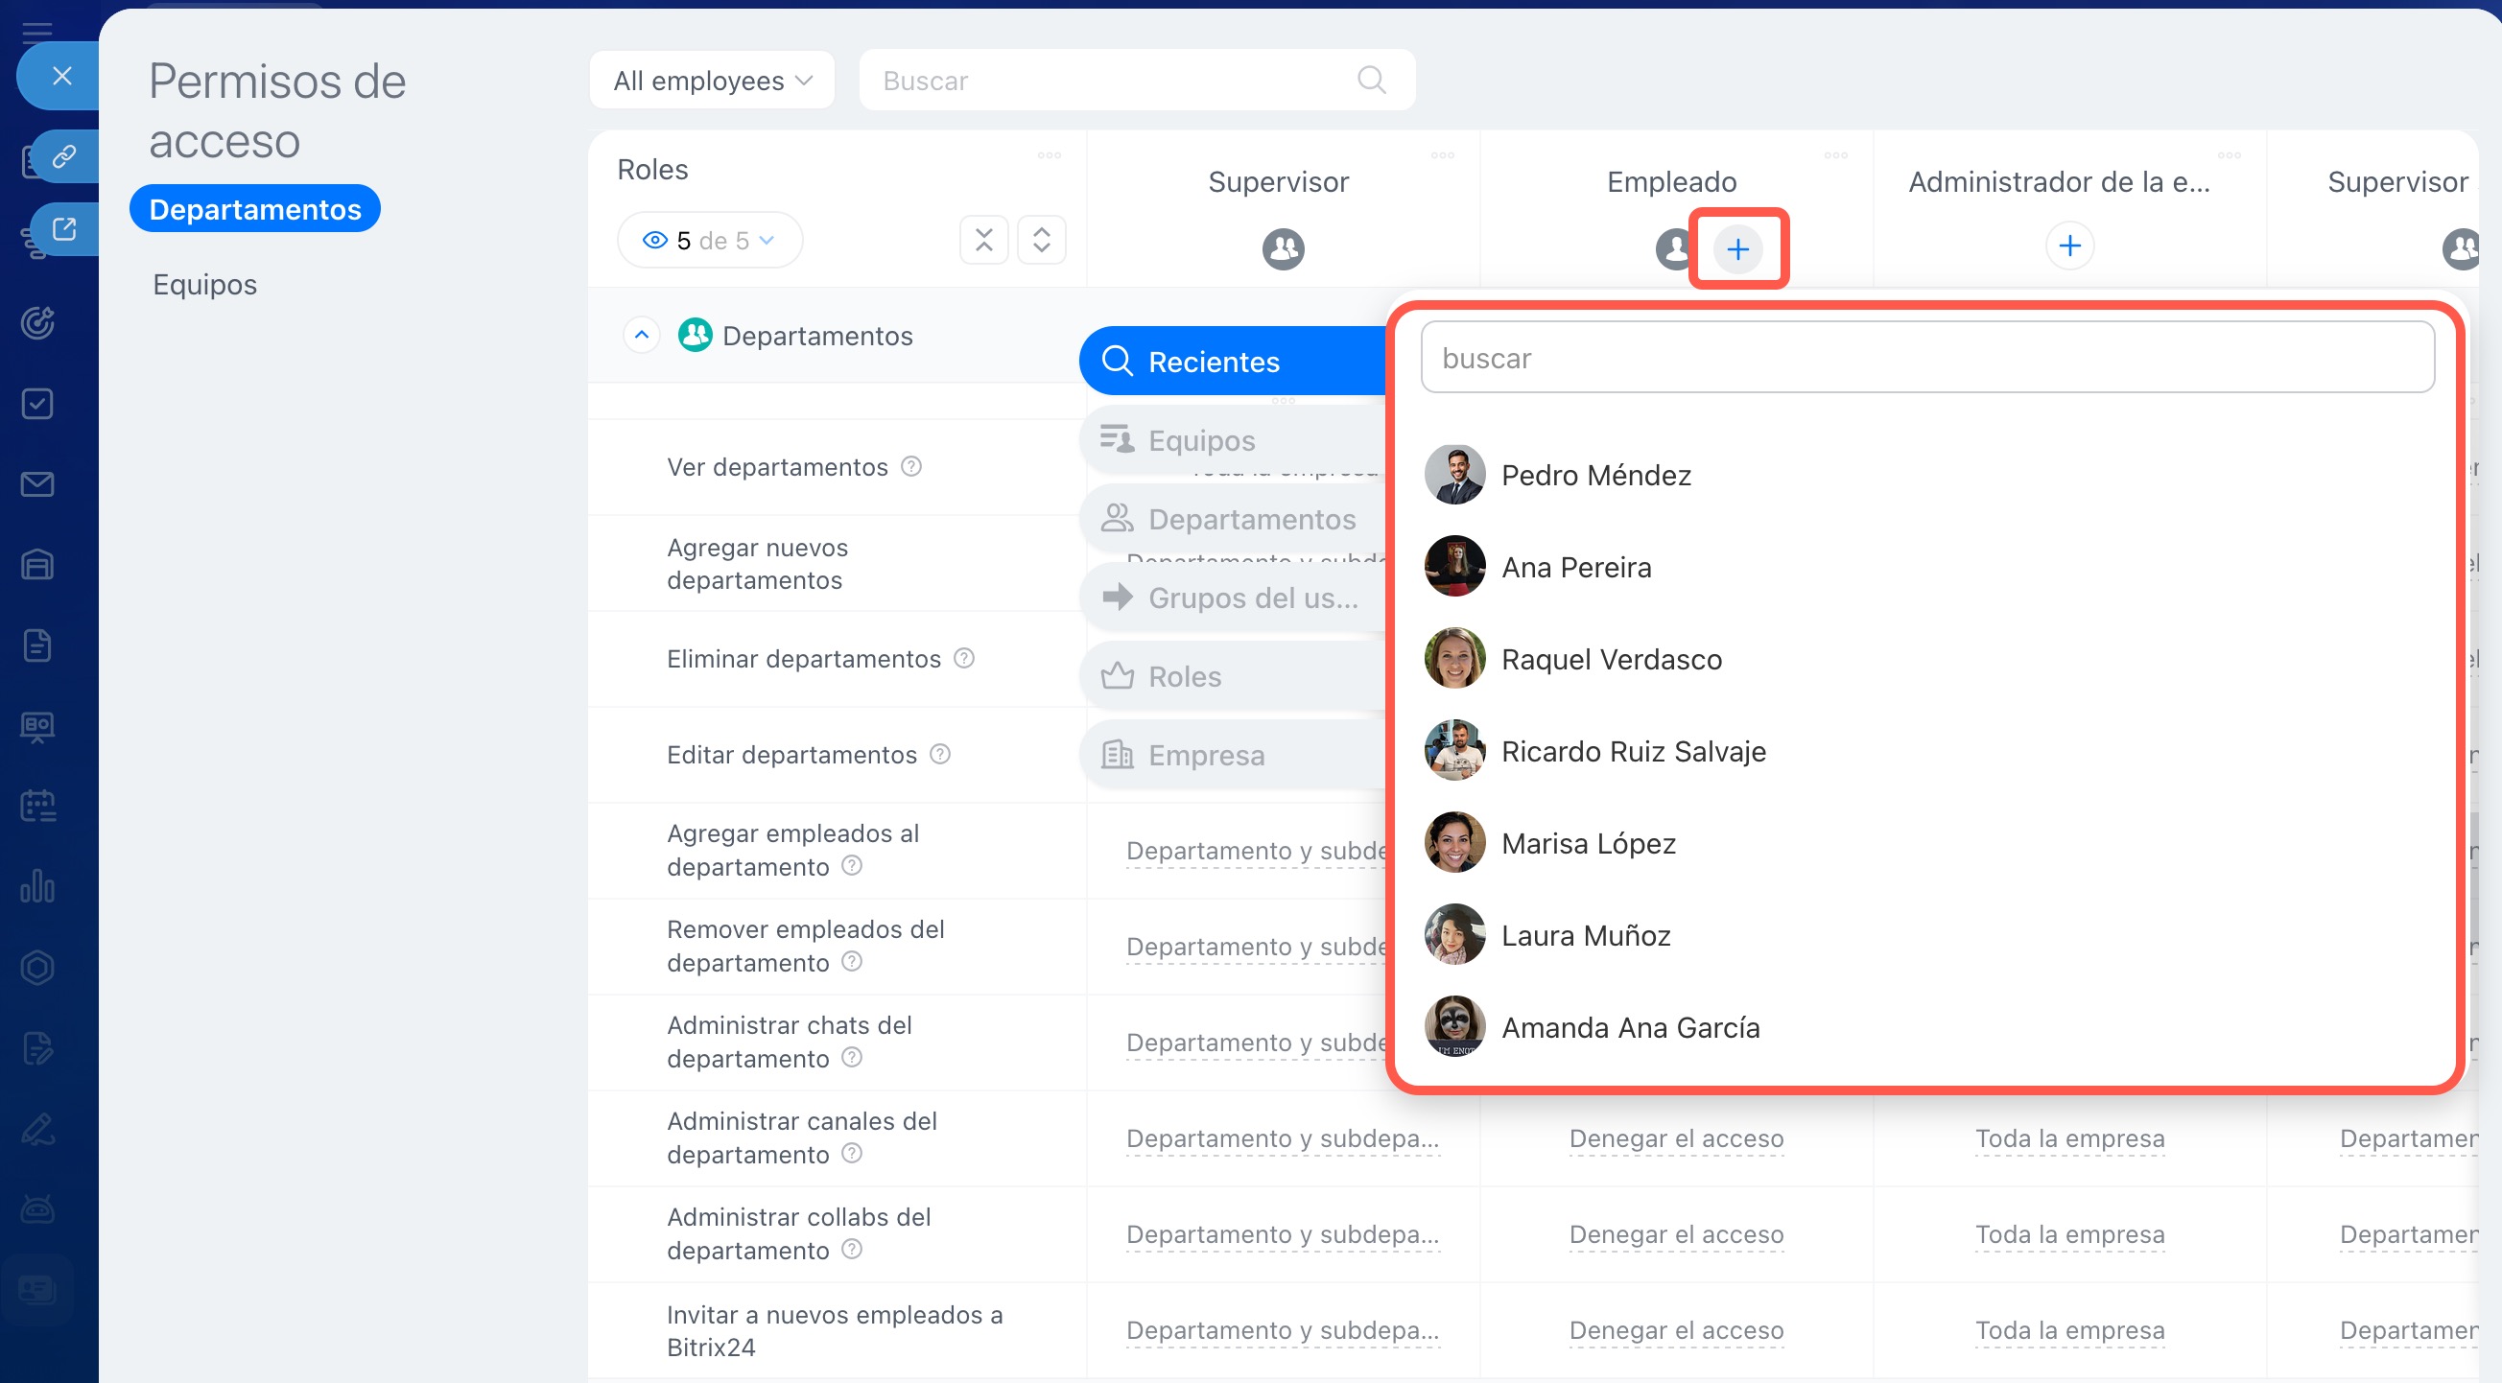This screenshot has height=1383, width=2502.
Task: Click the plus icon under Empleado
Action: (x=1737, y=248)
